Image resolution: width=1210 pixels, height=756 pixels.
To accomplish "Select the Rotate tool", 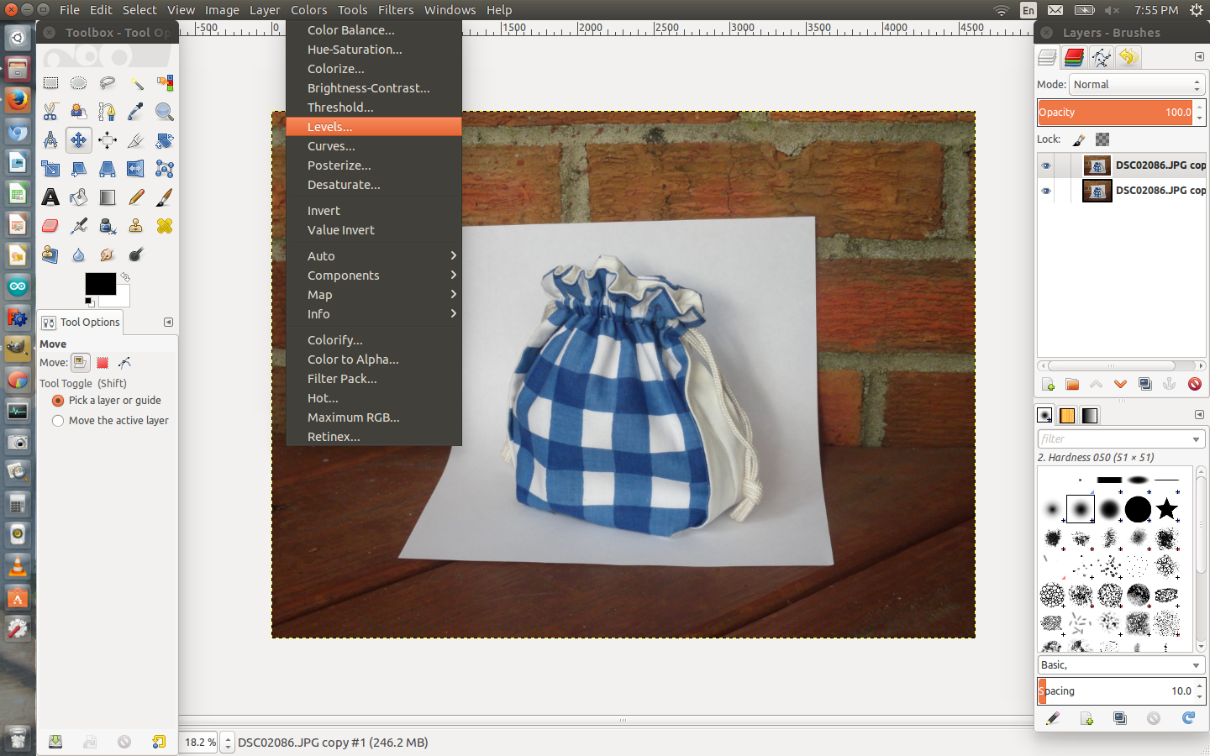I will 165,140.
